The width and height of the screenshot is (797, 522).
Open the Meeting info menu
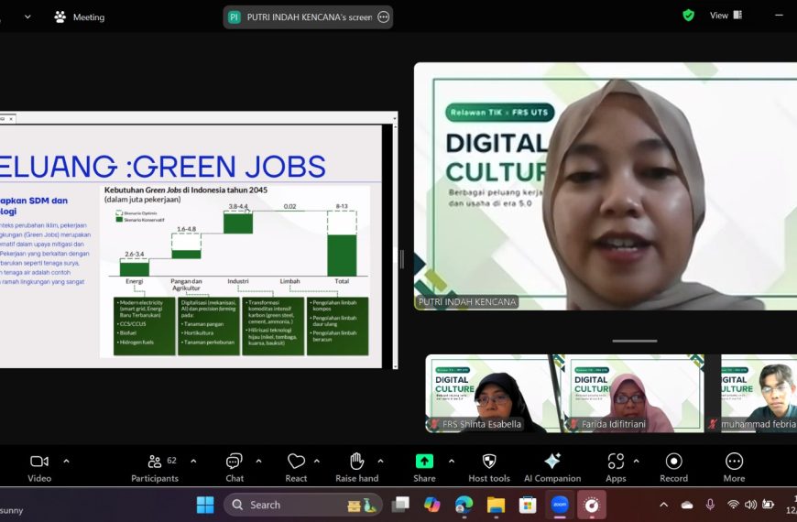(x=80, y=16)
